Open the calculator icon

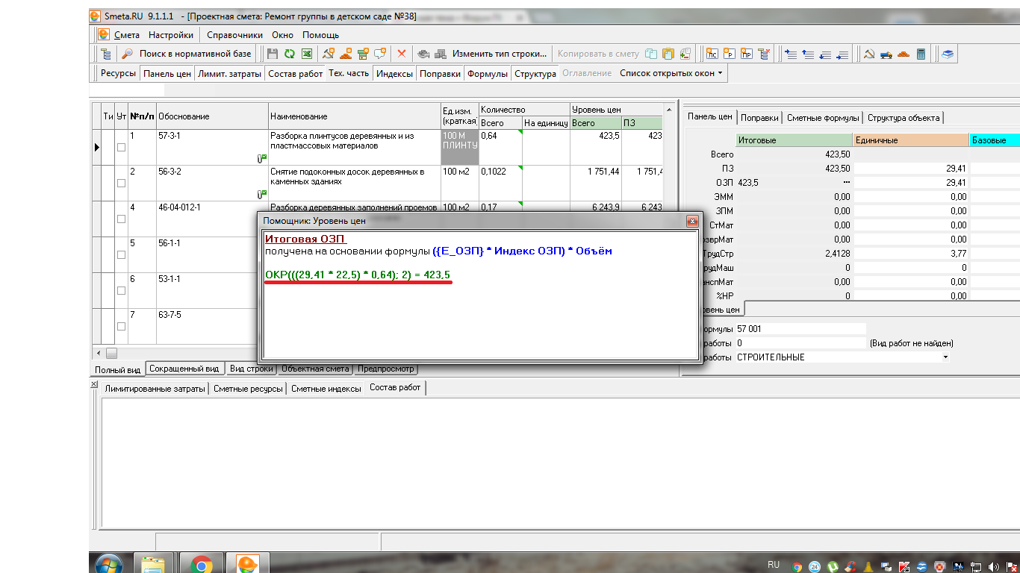pyautogui.click(x=921, y=54)
